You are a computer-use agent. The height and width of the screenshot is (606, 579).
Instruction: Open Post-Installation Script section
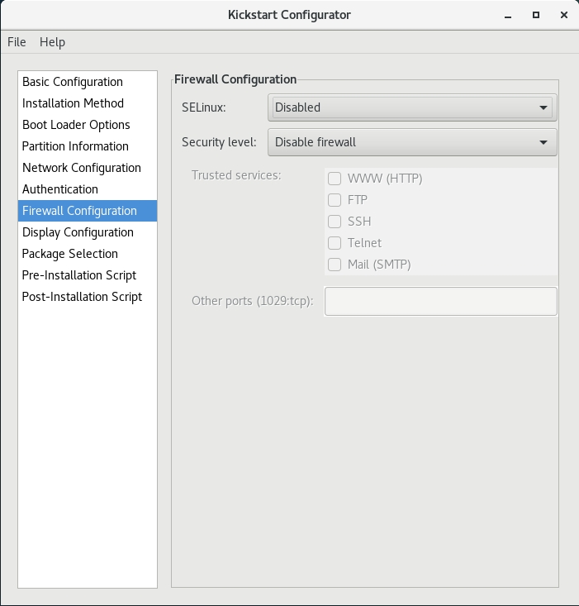pos(82,297)
